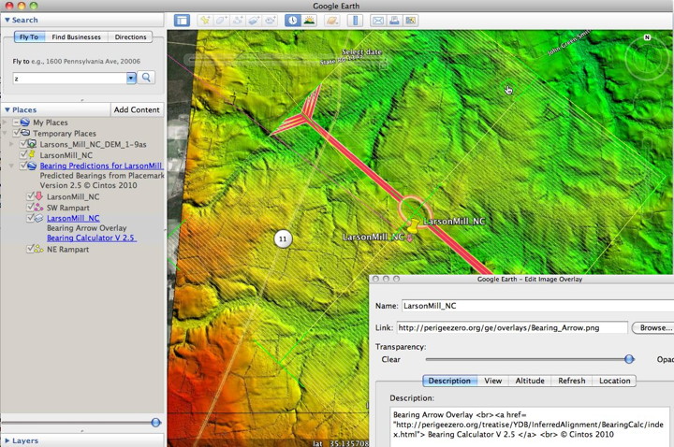Click the Print toolbar icon
Screen dimensions: 674x447
[x=394, y=20]
